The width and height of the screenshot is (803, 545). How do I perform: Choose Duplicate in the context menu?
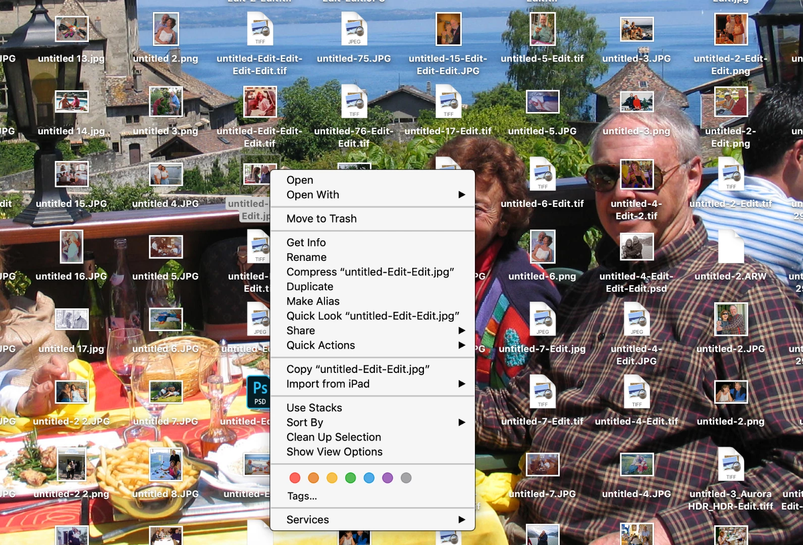372,287
